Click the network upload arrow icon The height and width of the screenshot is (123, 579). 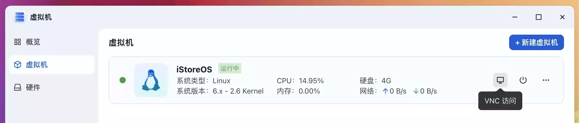coord(385,91)
